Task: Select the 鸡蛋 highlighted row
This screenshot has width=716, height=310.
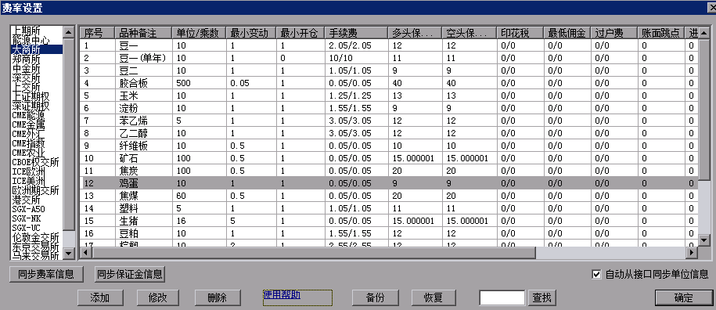Action: click(389, 183)
